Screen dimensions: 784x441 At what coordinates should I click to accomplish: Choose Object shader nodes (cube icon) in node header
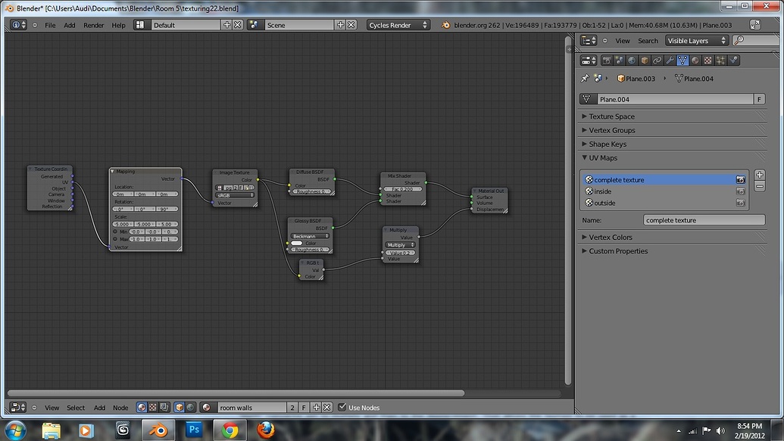[179, 408]
